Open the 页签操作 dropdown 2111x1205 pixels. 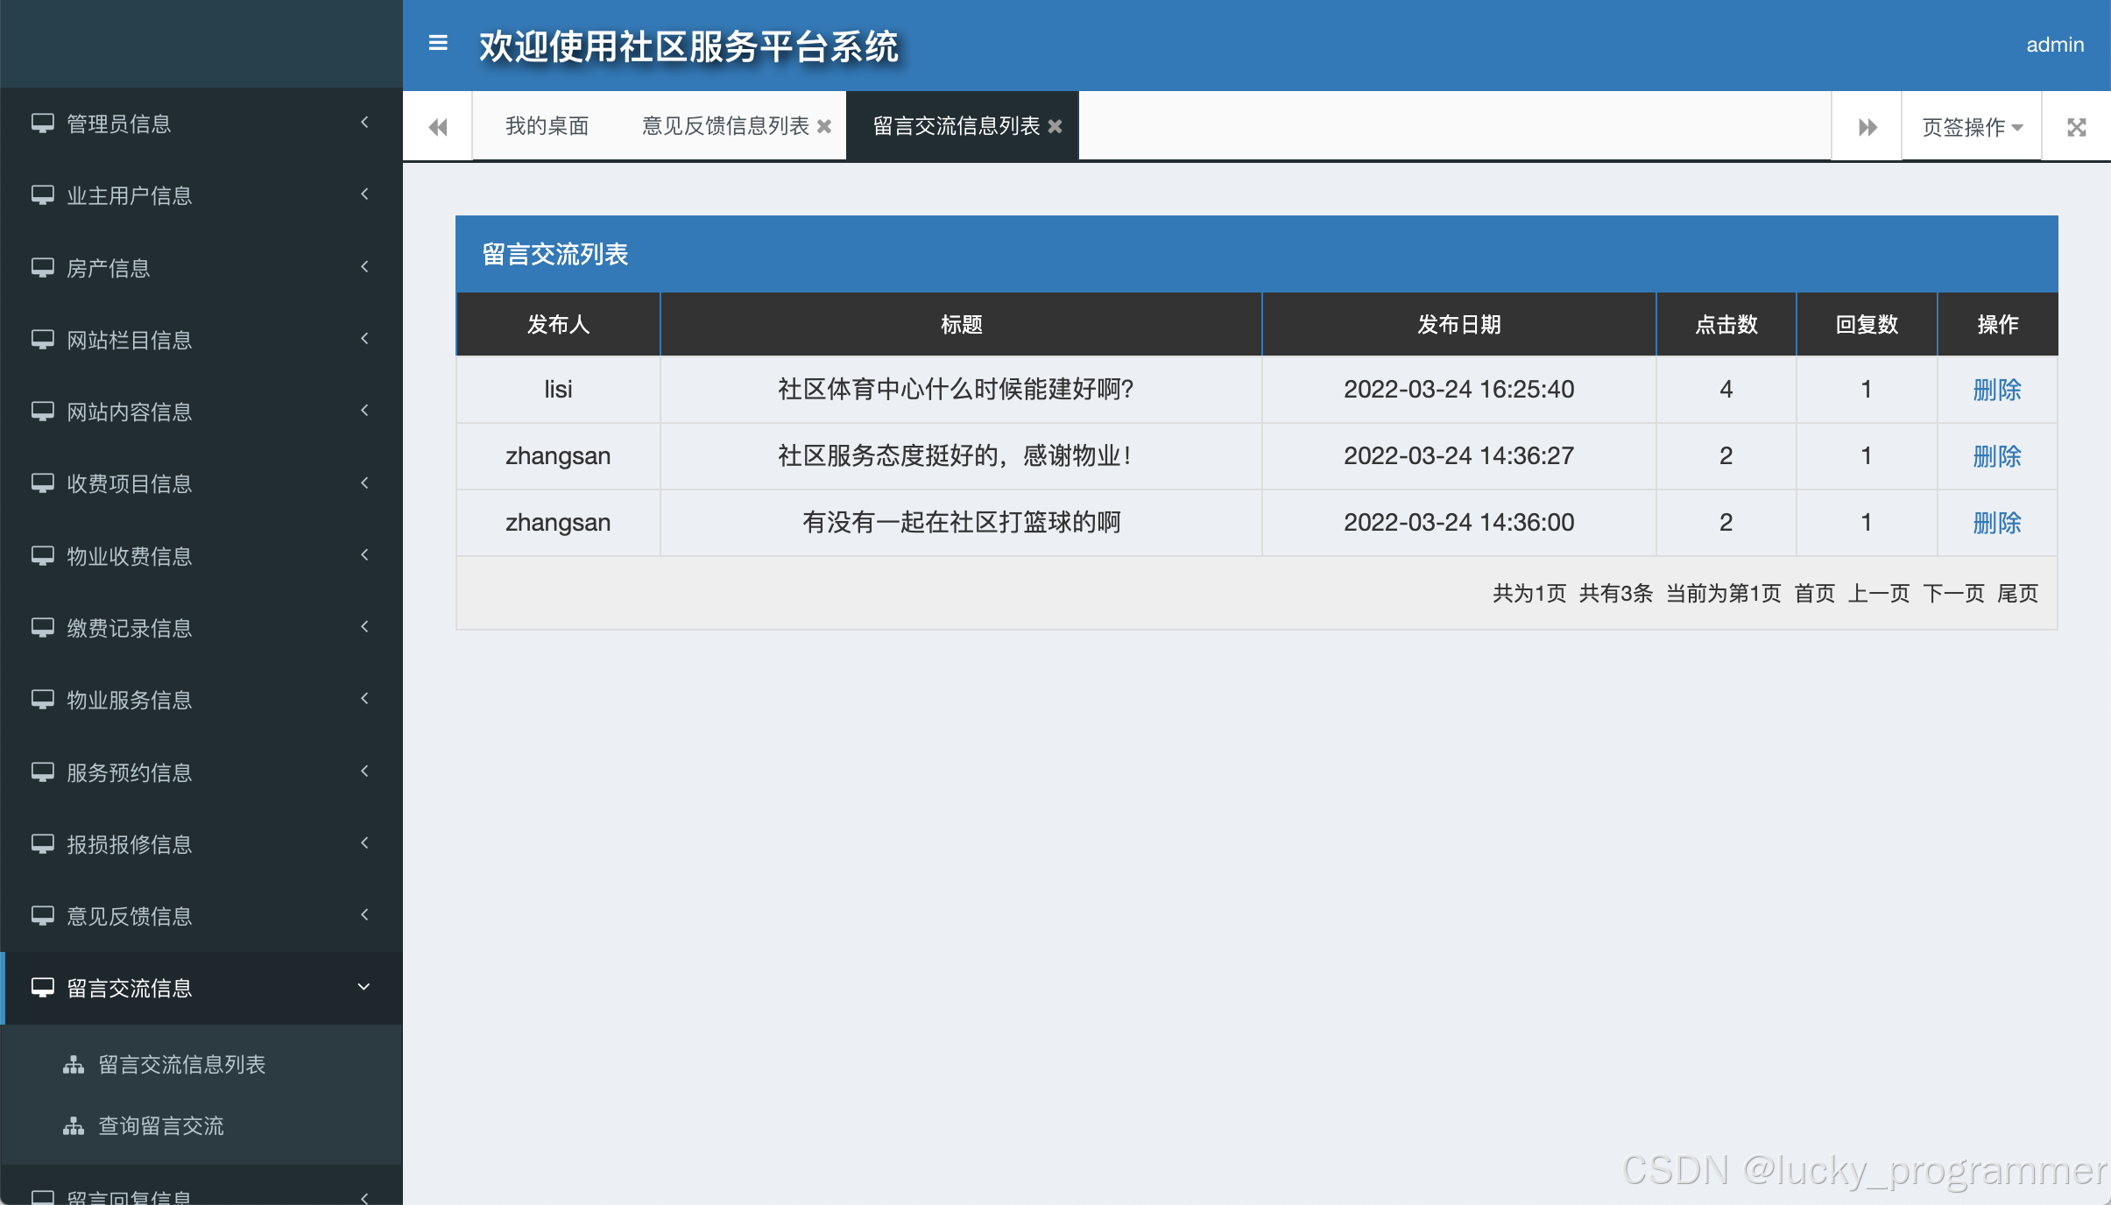point(1971,127)
